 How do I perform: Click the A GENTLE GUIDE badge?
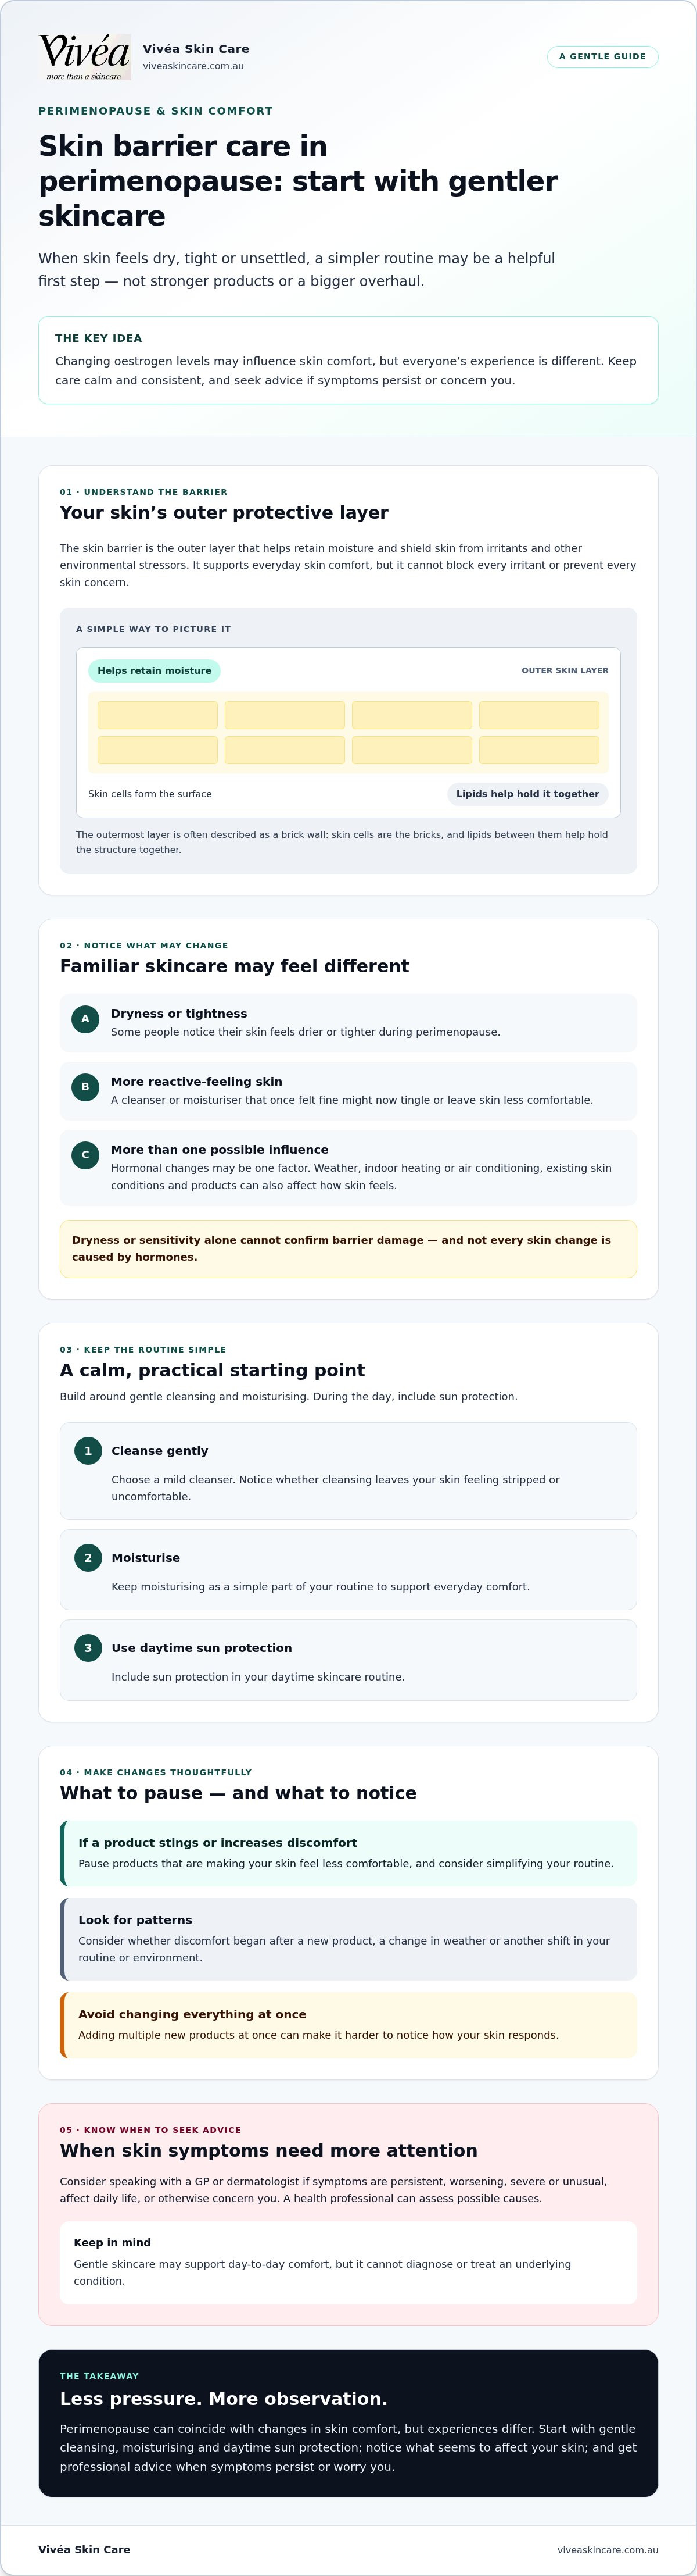(x=602, y=57)
